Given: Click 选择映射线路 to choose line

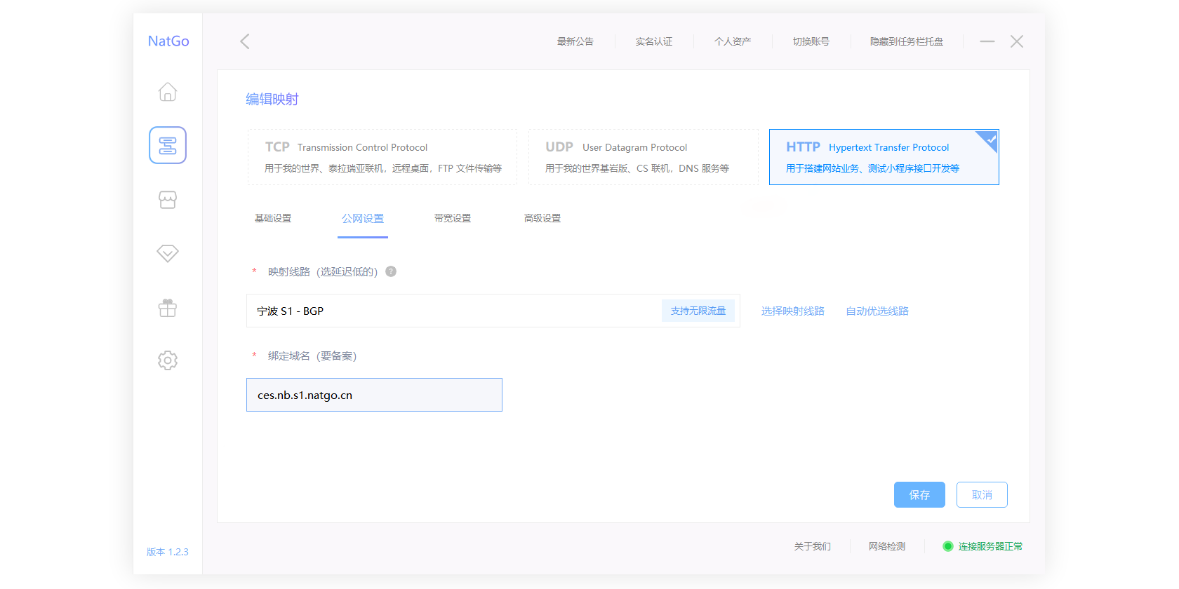Looking at the screenshot, I should (x=792, y=311).
